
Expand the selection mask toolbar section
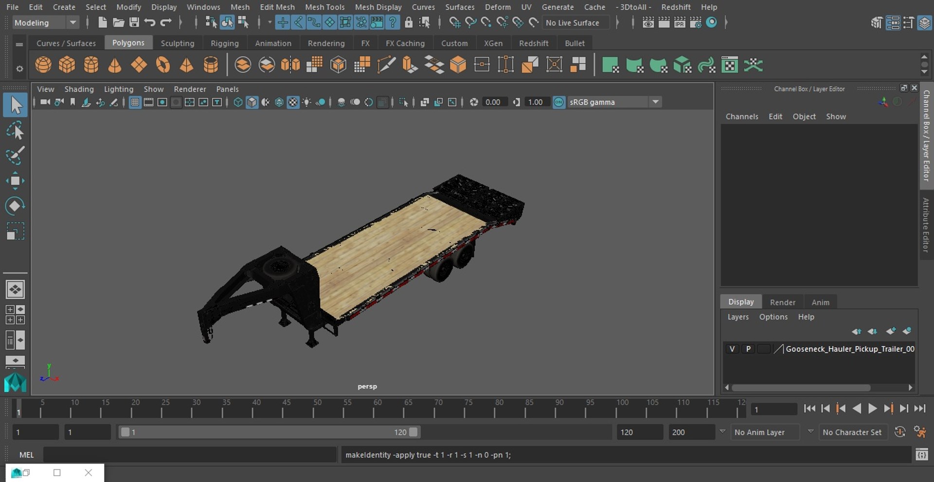tap(269, 22)
